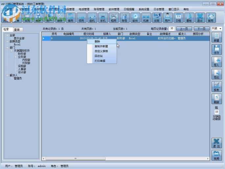The height and width of the screenshot is (169, 225).
Task: Click the 退出 X icon in top toolbar
Action: click(x=200, y=17)
